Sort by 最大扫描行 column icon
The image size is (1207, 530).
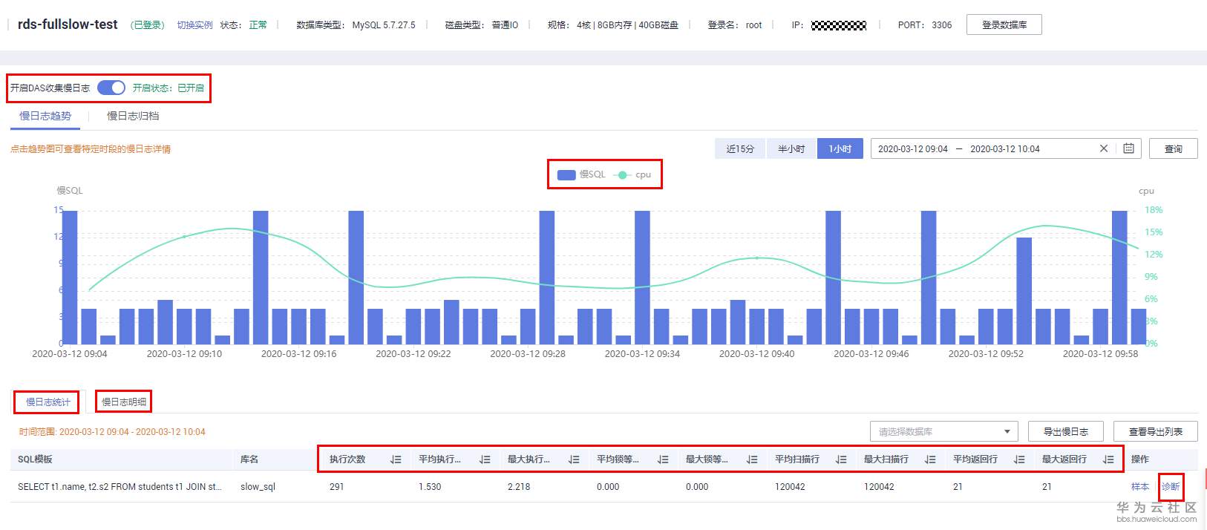(930, 459)
